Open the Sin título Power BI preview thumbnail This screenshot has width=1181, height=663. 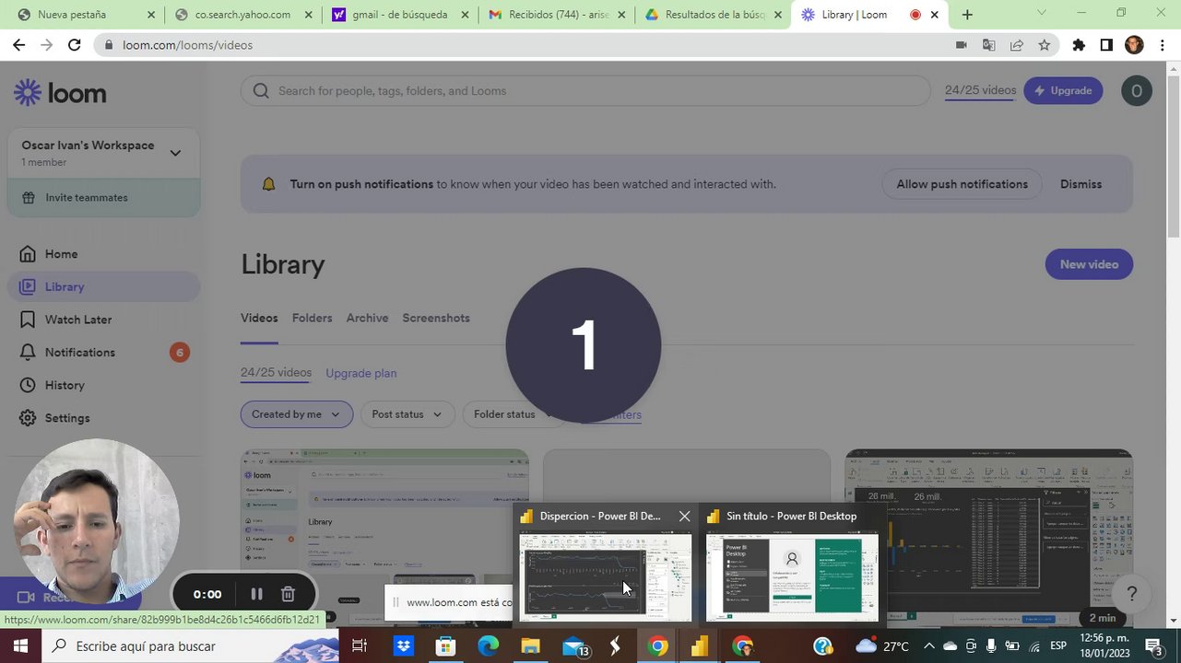[x=792, y=577]
